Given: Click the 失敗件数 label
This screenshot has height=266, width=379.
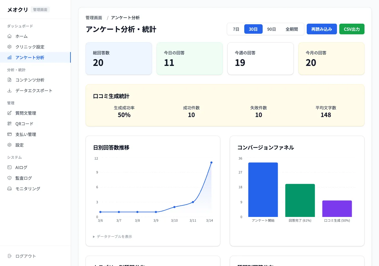Looking at the screenshot, I should pos(258,108).
